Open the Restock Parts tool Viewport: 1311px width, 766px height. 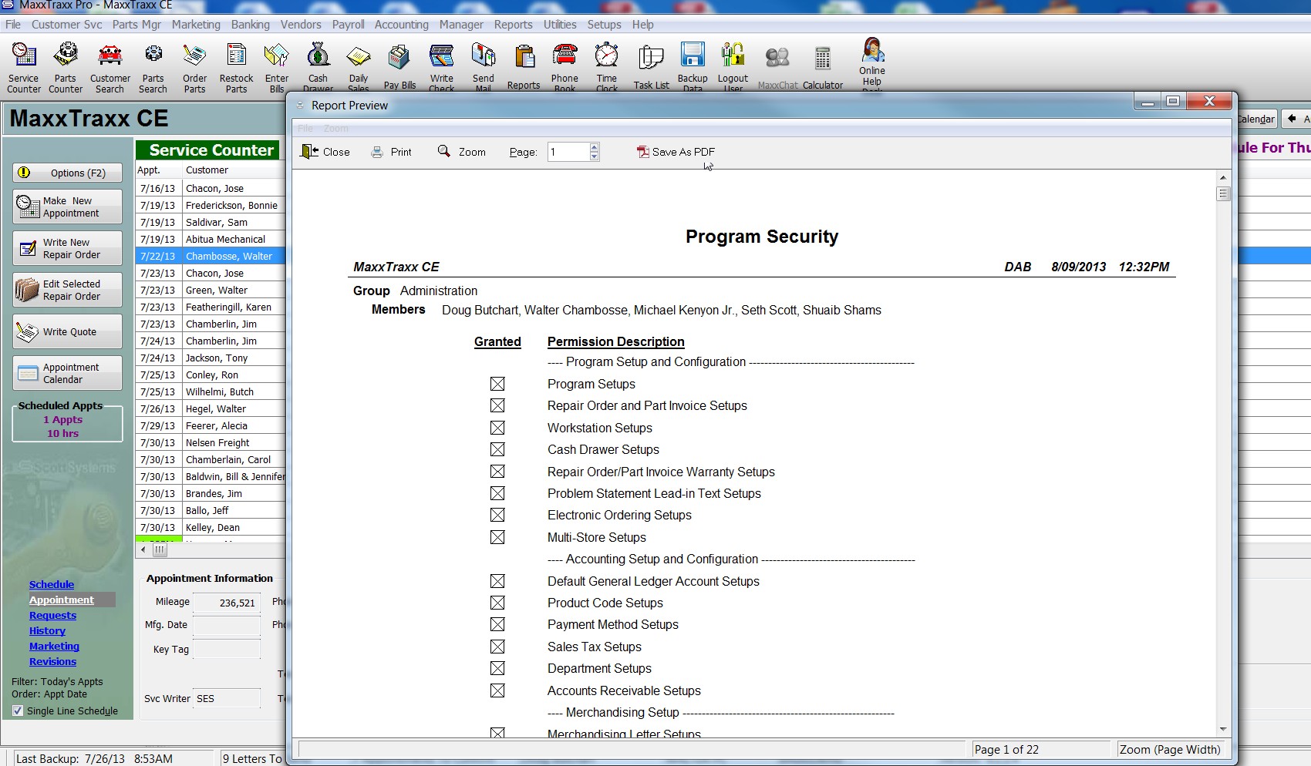236,67
